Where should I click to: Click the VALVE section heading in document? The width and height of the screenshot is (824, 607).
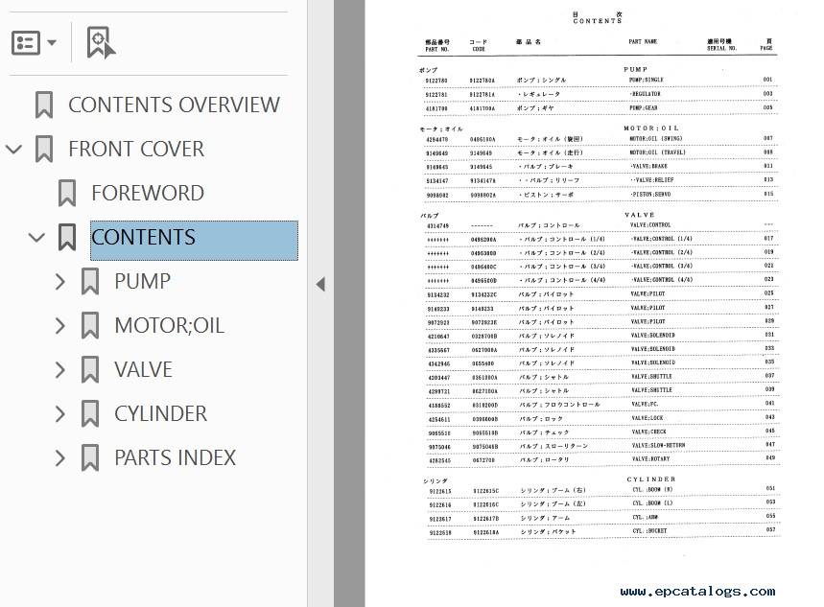[640, 215]
